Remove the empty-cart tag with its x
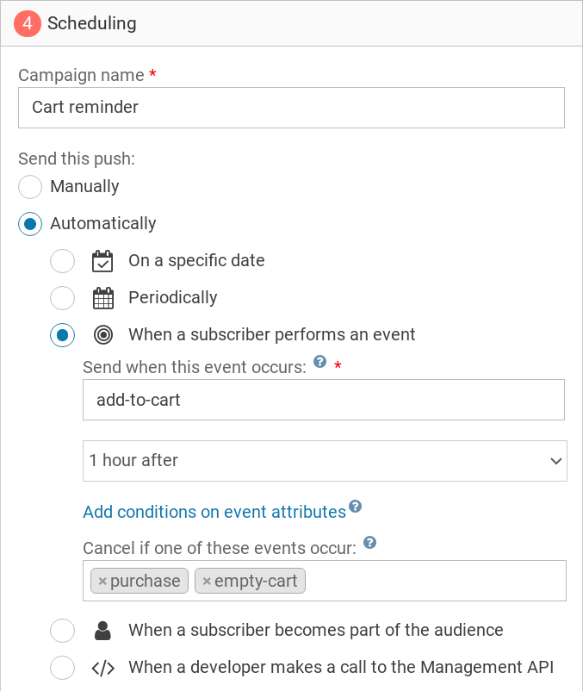583x691 pixels. [207, 582]
